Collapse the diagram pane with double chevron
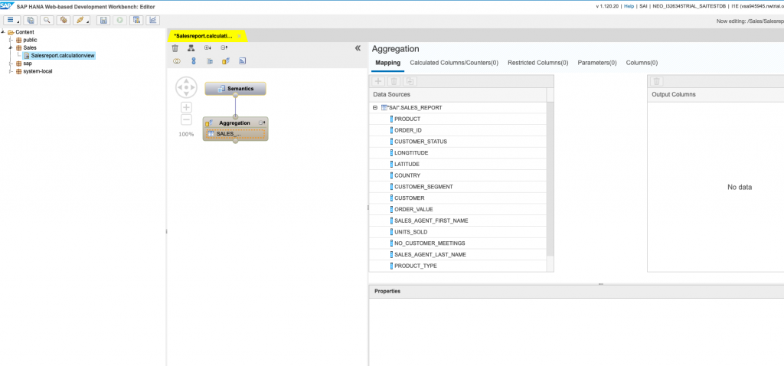784x366 pixels. pyautogui.click(x=358, y=48)
